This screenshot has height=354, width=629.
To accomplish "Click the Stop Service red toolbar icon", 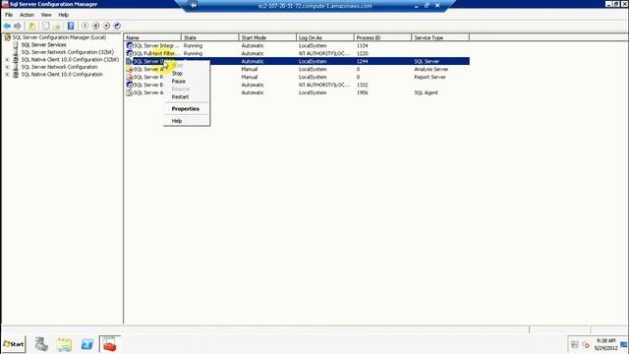I will (x=106, y=26).
